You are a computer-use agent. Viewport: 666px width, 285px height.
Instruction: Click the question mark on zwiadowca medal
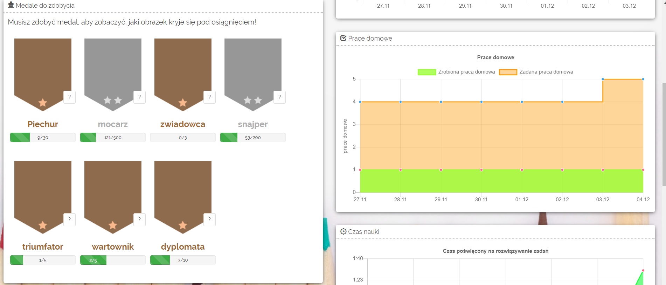(209, 97)
